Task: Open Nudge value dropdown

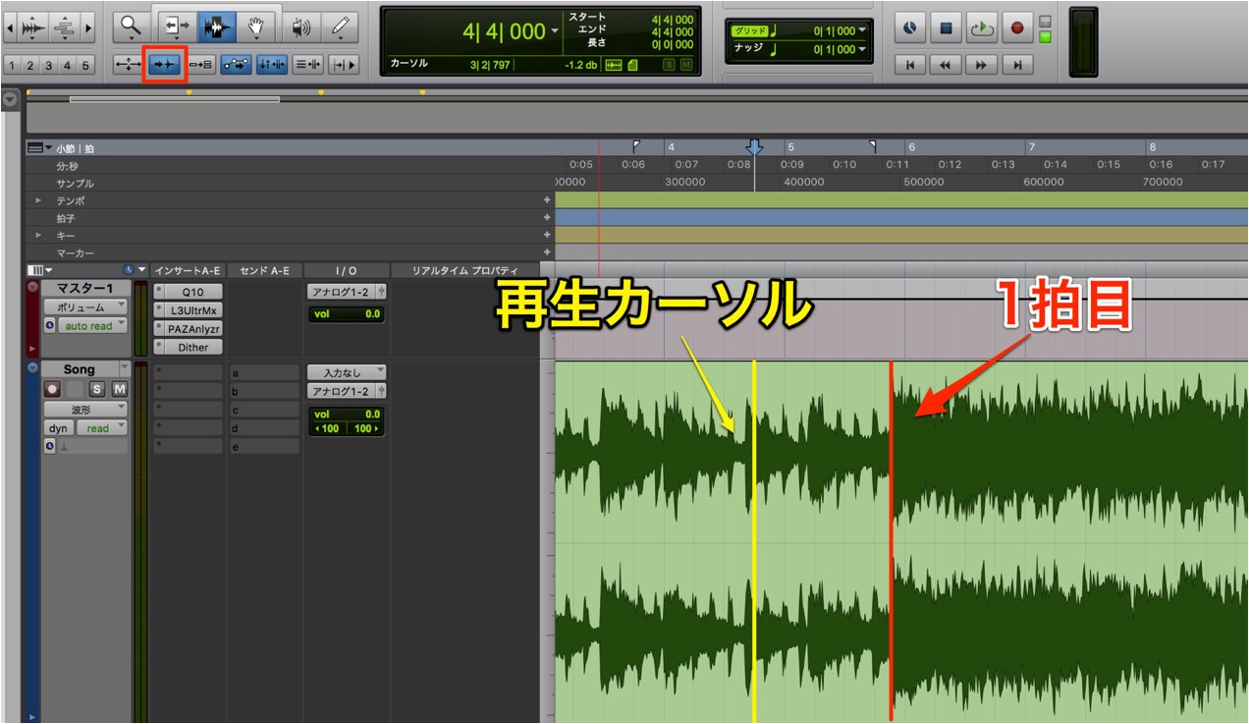Action: (863, 49)
